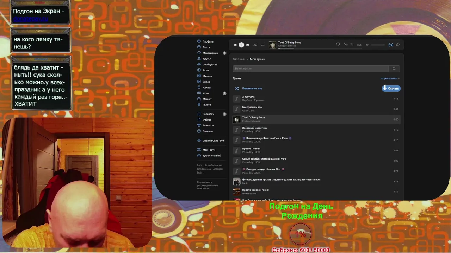Skip to the next track
The height and width of the screenshot is (253, 451).
point(247,45)
